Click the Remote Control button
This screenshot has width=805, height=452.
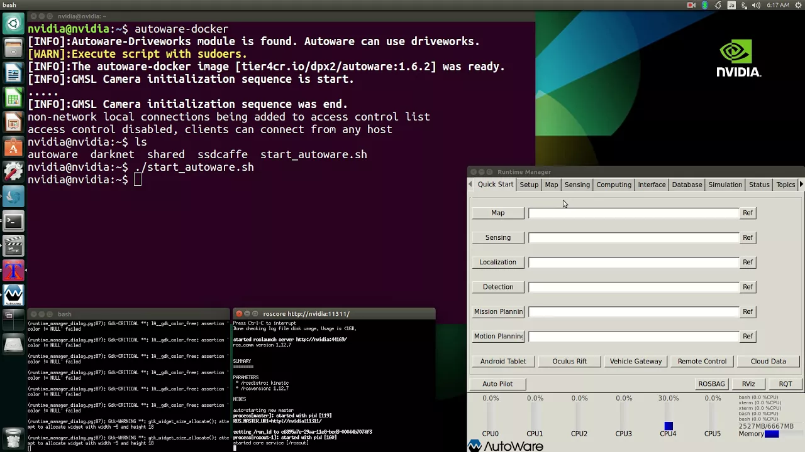[x=702, y=362]
